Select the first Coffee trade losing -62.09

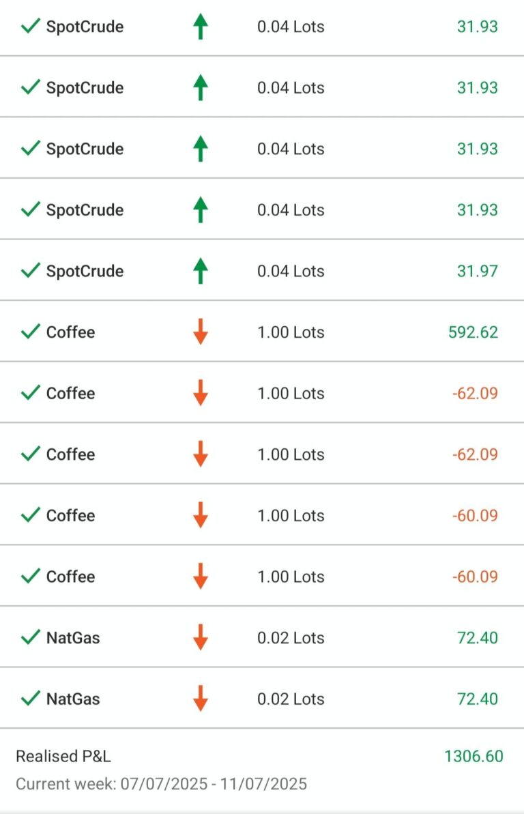pos(262,393)
